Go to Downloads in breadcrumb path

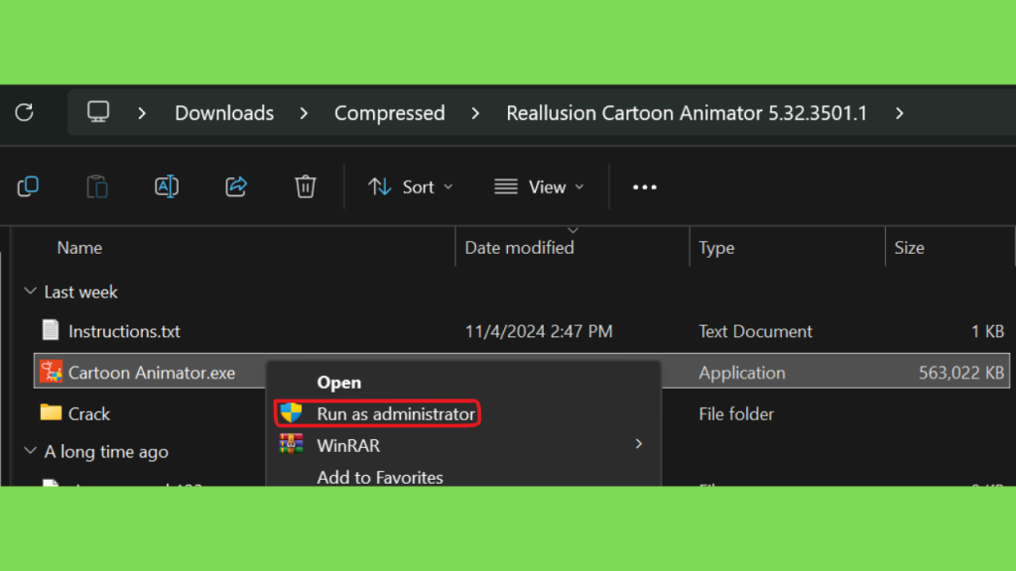(224, 113)
